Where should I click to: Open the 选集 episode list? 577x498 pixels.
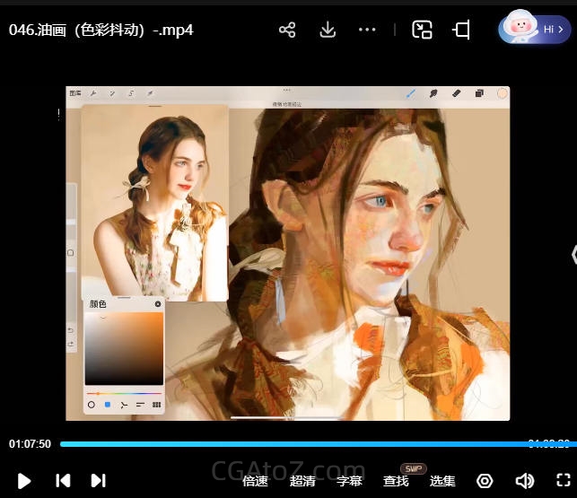(442, 481)
